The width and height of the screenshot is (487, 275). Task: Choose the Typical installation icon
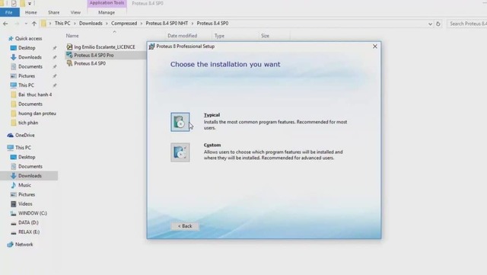tap(180, 122)
